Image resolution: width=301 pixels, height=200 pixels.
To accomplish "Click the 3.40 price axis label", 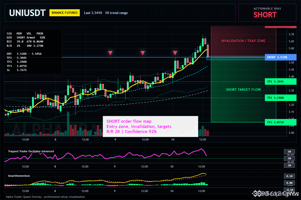I will pyautogui.click(x=291, y=76).
